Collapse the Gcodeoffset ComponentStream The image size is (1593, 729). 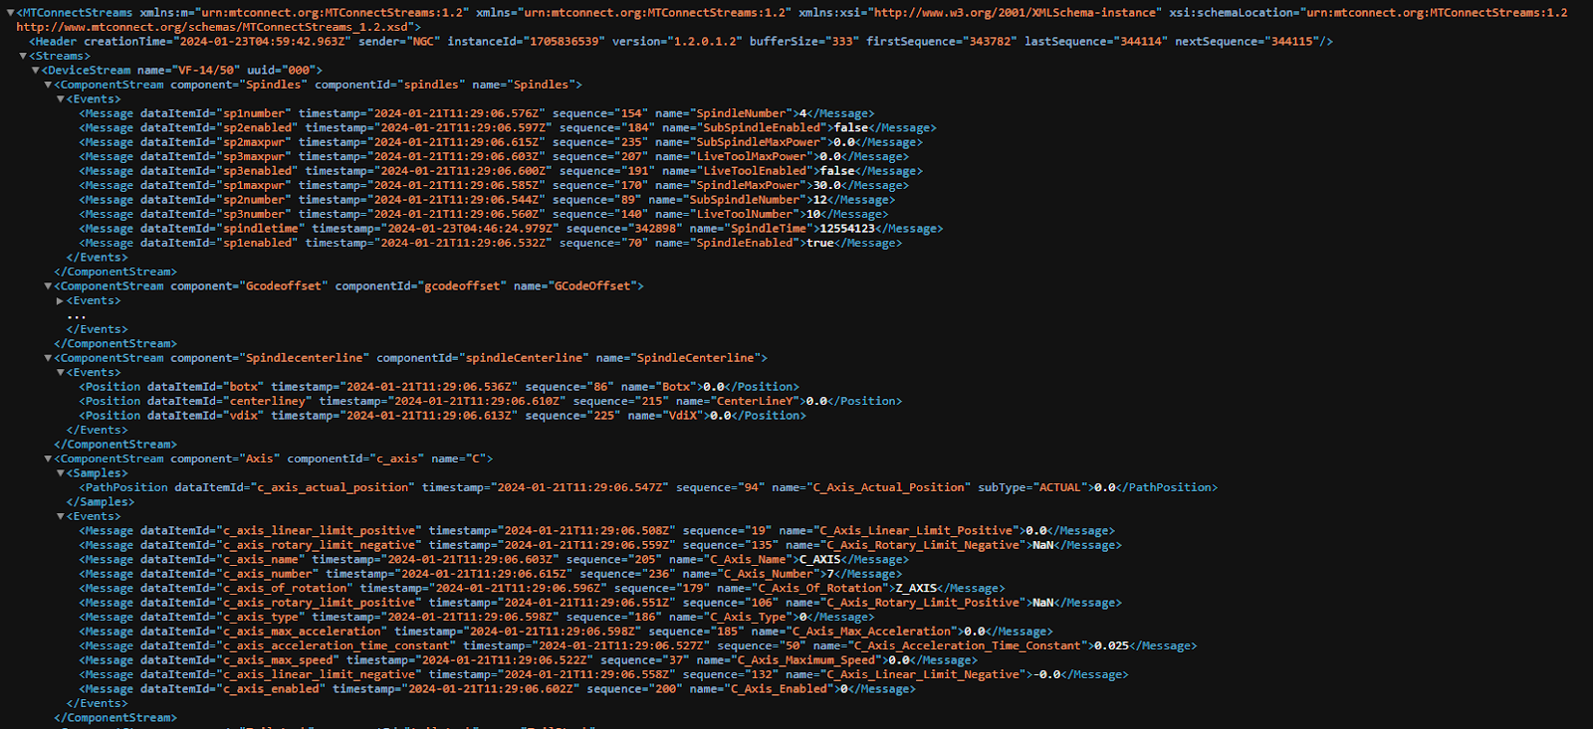[x=48, y=286]
